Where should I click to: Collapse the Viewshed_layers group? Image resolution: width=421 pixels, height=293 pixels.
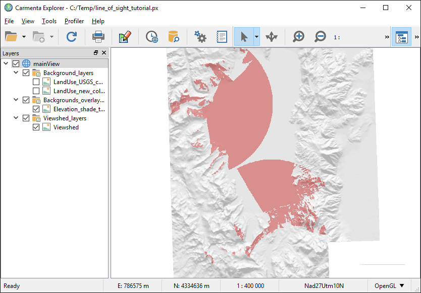pos(16,118)
